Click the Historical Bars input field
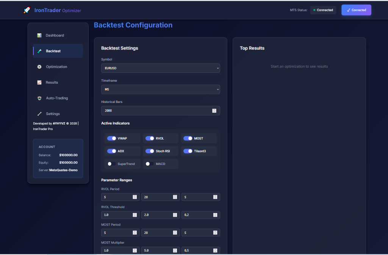 click(155, 111)
